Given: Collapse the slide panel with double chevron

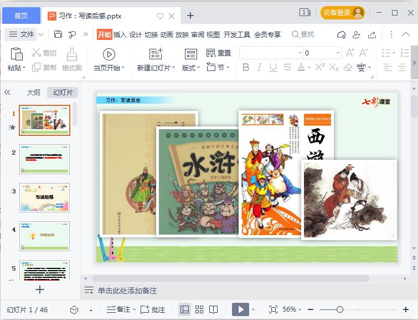Looking at the screenshot, I should 7,93.
